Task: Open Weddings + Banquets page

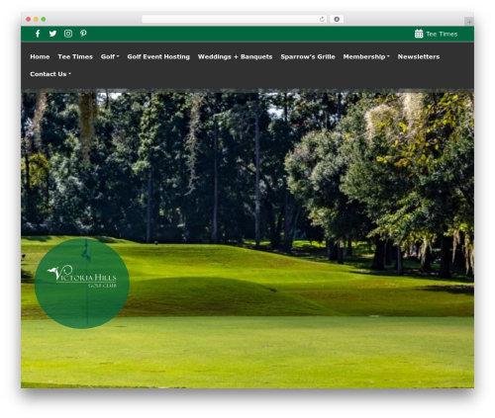Action: [x=235, y=56]
